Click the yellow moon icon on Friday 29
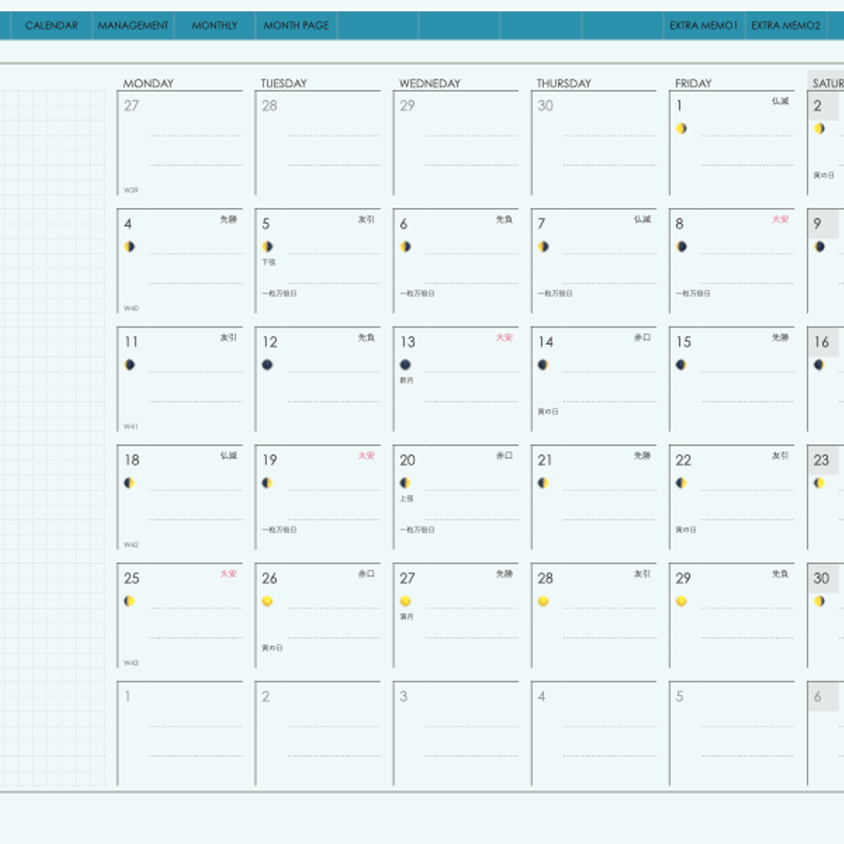The height and width of the screenshot is (844, 844). point(682,601)
